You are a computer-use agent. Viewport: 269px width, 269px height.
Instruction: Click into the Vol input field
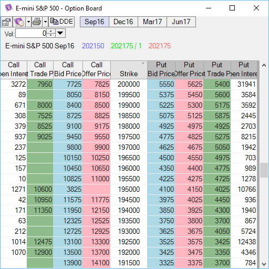click(x=31, y=33)
